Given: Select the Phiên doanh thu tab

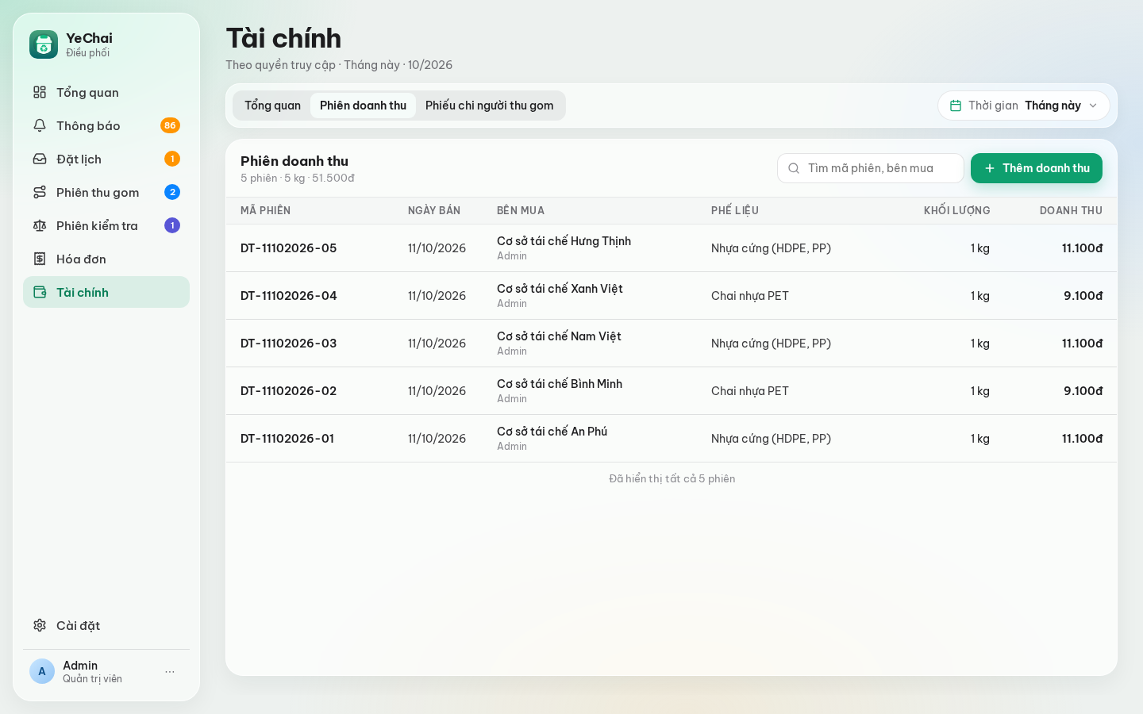Looking at the screenshot, I should pos(363,106).
